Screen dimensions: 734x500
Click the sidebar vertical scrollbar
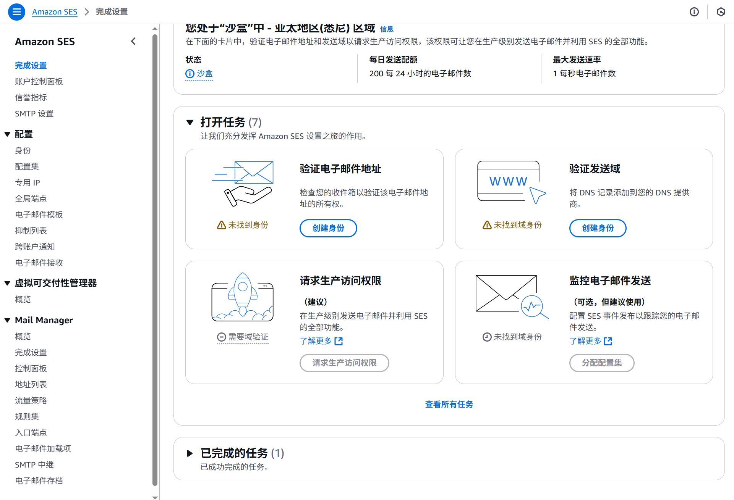point(155,260)
